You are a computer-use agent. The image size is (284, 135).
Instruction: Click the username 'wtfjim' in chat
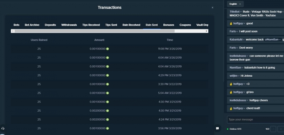tap(234, 76)
